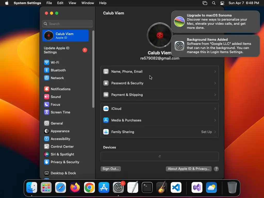Open Name, Phone, Email row

click(x=160, y=72)
